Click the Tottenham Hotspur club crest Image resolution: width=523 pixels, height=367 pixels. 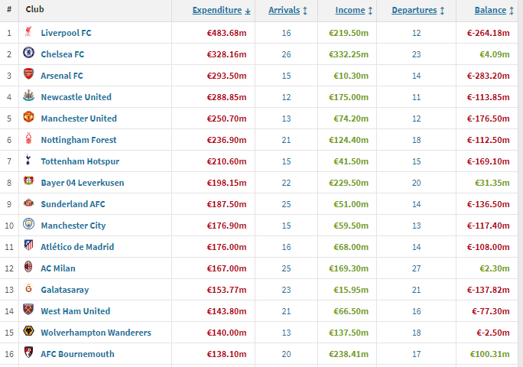pos(28,161)
